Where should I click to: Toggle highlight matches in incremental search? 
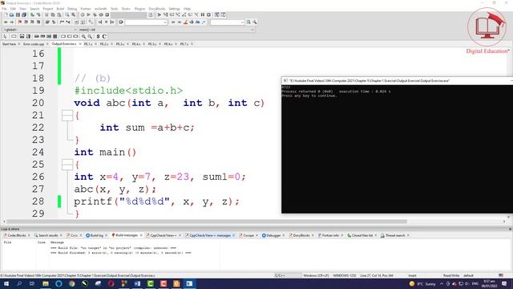tap(185, 22)
